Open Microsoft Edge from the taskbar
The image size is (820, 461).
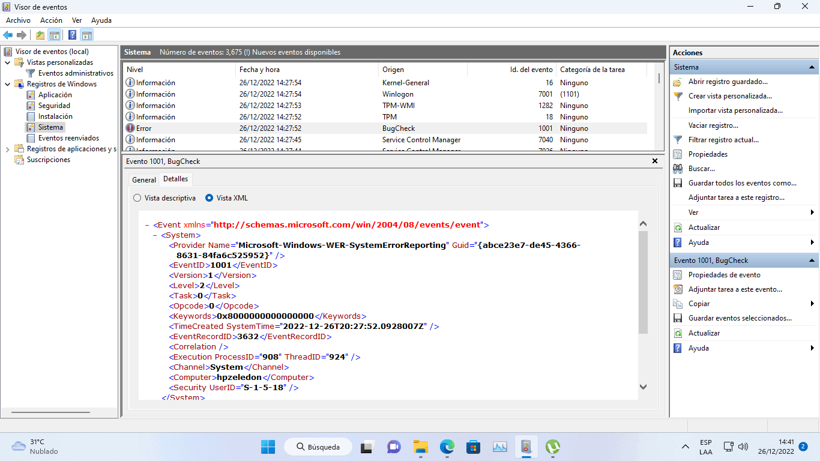(447, 447)
